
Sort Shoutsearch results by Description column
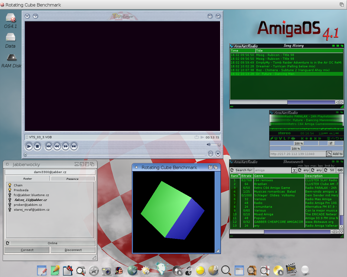(x=322, y=176)
